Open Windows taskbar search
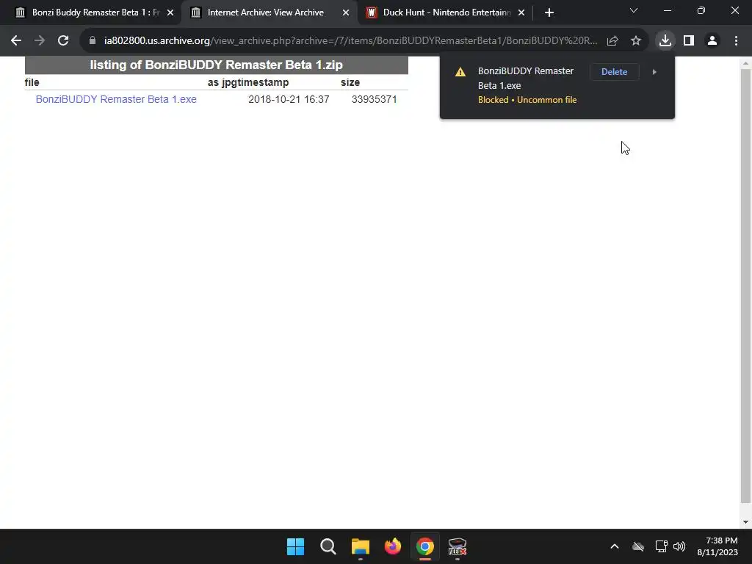The width and height of the screenshot is (752, 564). point(328,546)
